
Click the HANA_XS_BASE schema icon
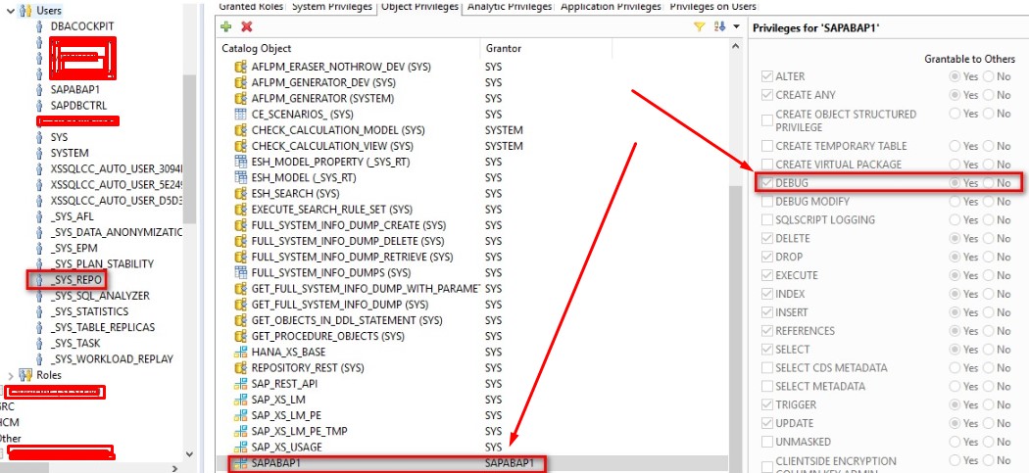[239, 352]
